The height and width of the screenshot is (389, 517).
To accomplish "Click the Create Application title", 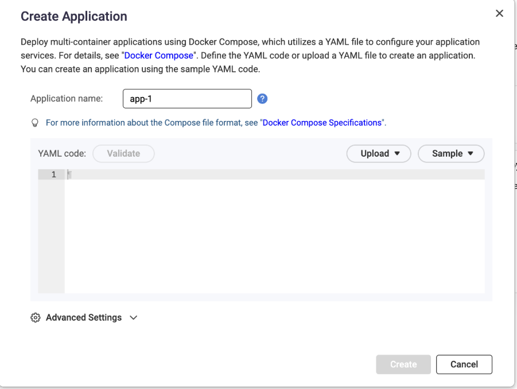I will click(x=74, y=16).
